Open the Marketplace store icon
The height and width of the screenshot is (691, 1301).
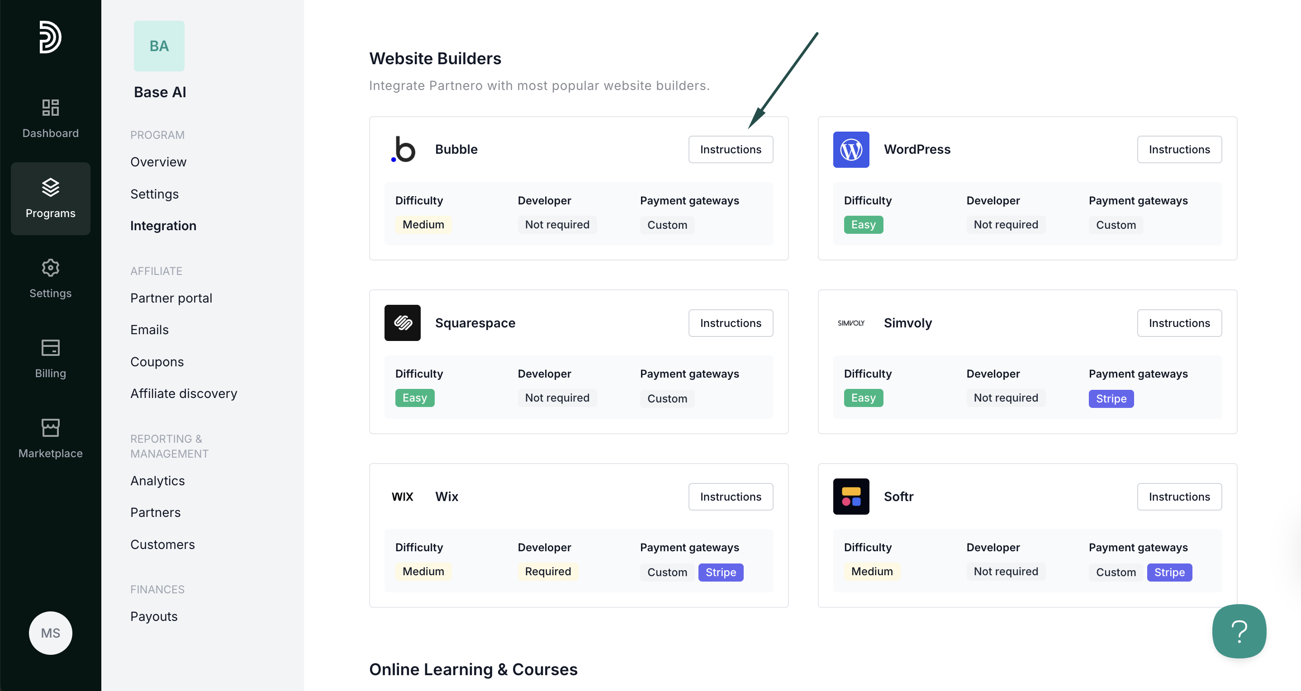(51, 427)
